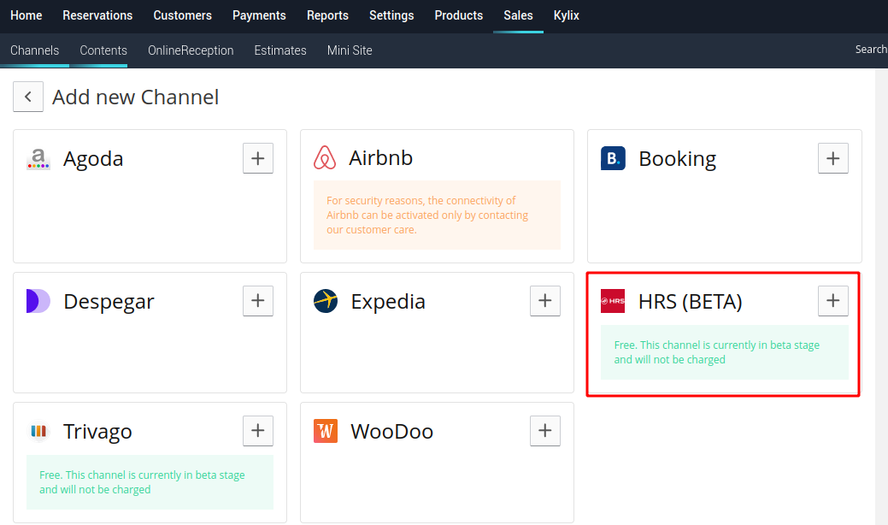The image size is (888, 525).
Task: Click the Agoda logo icon
Action: (x=38, y=159)
